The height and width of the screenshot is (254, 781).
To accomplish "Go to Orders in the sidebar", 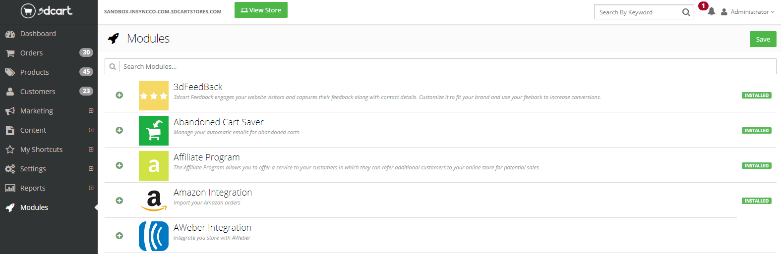I will [31, 53].
